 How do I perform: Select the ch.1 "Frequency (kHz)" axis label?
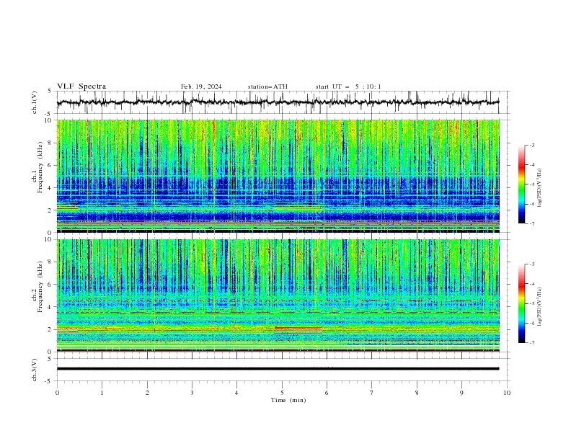click(x=40, y=167)
